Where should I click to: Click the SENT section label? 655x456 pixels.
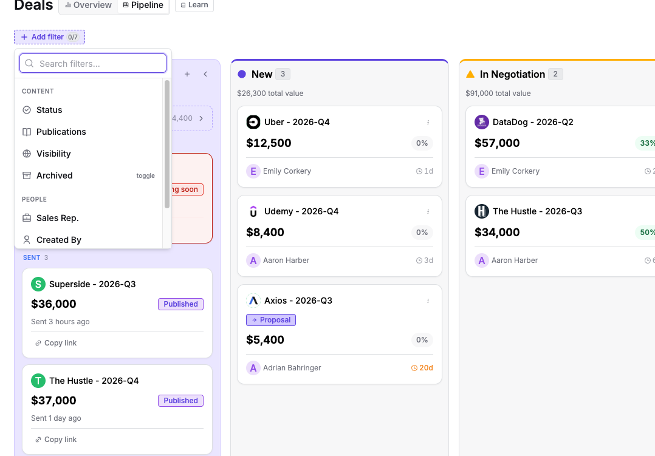point(32,257)
